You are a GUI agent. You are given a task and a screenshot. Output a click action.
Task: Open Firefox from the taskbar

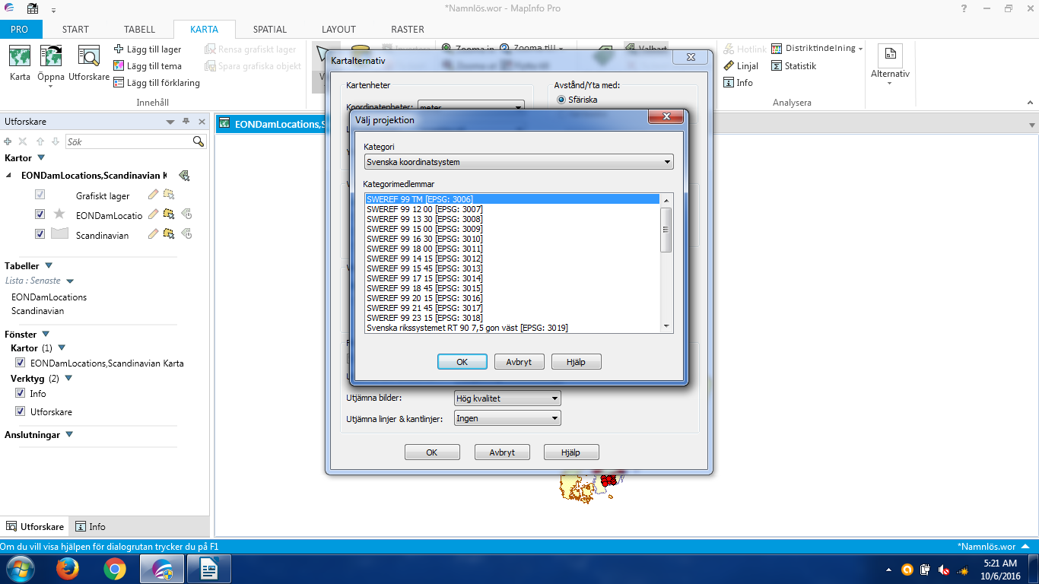coord(68,569)
